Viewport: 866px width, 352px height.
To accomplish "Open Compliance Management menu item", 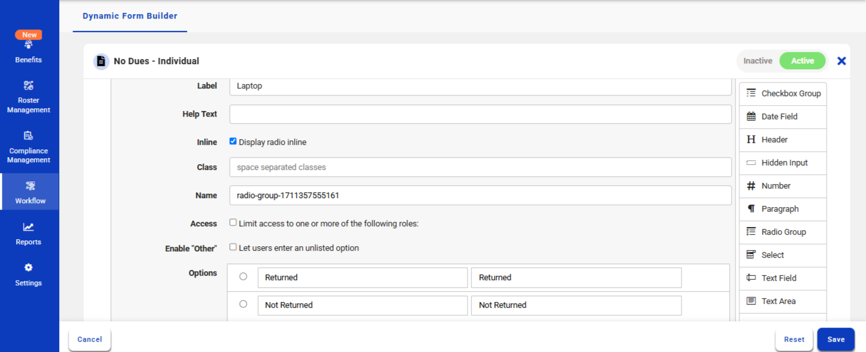I will coord(28,147).
